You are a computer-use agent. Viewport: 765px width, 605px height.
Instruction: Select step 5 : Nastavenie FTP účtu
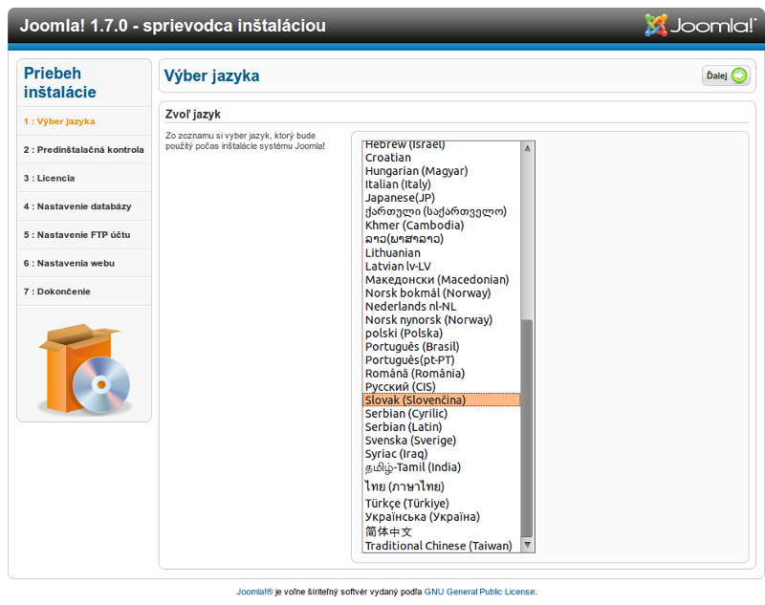(76, 234)
